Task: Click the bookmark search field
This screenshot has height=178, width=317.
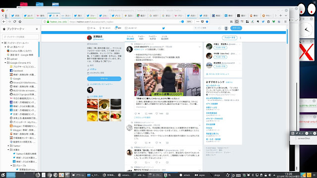Action: [x=20, y=37]
